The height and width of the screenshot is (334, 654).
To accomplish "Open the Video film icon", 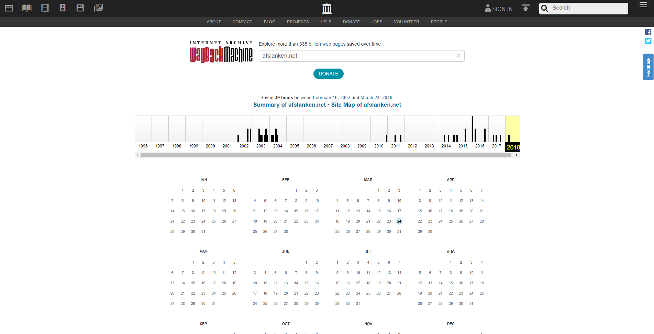I will [45, 8].
